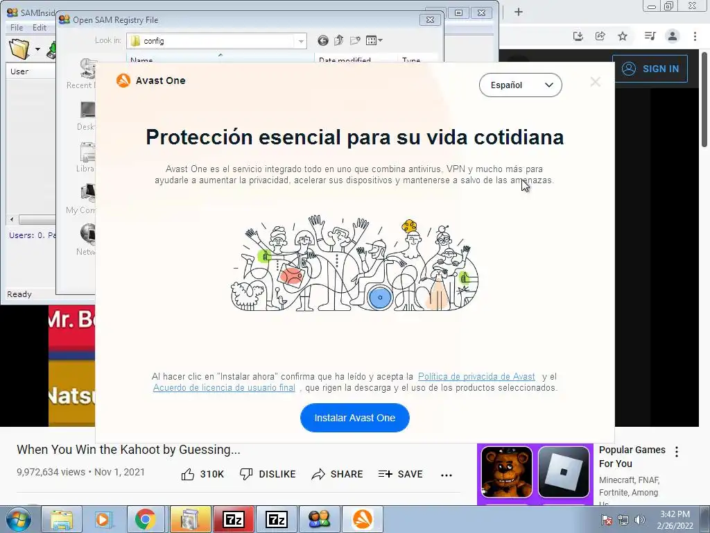This screenshot has height=533, width=710.
Task: Open the FNAF Freddy game thumbnail
Action: tap(507, 472)
